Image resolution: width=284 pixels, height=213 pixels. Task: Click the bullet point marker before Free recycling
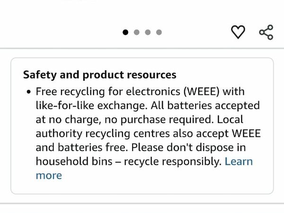pyautogui.click(x=29, y=91)
